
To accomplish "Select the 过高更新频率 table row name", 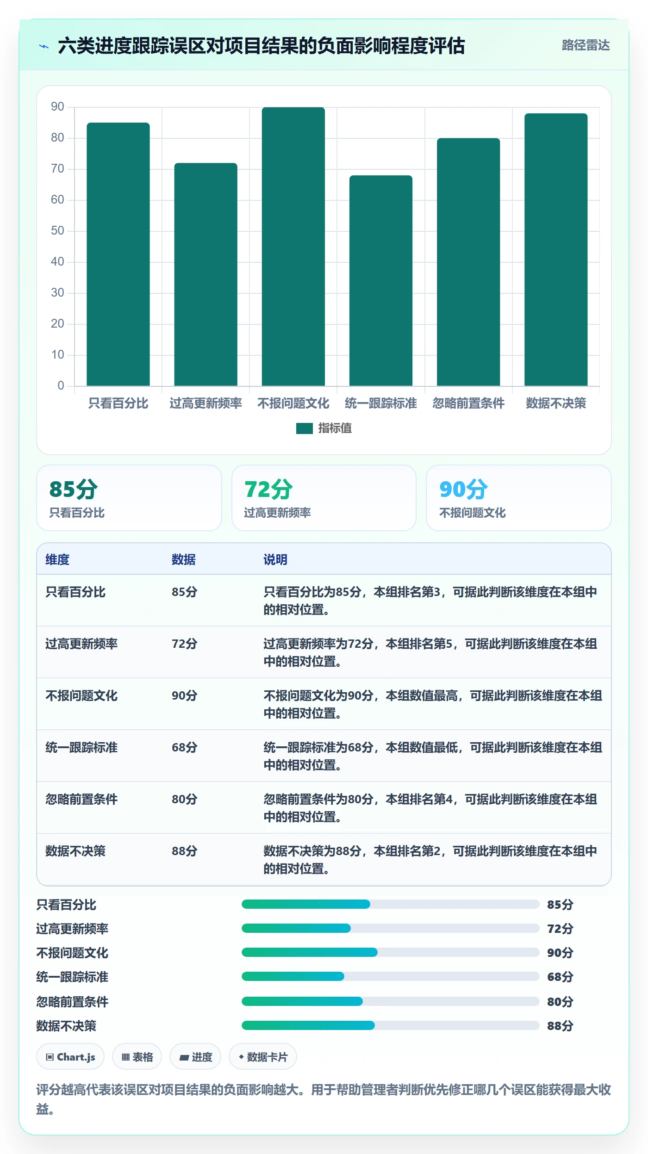I will 81,644.
